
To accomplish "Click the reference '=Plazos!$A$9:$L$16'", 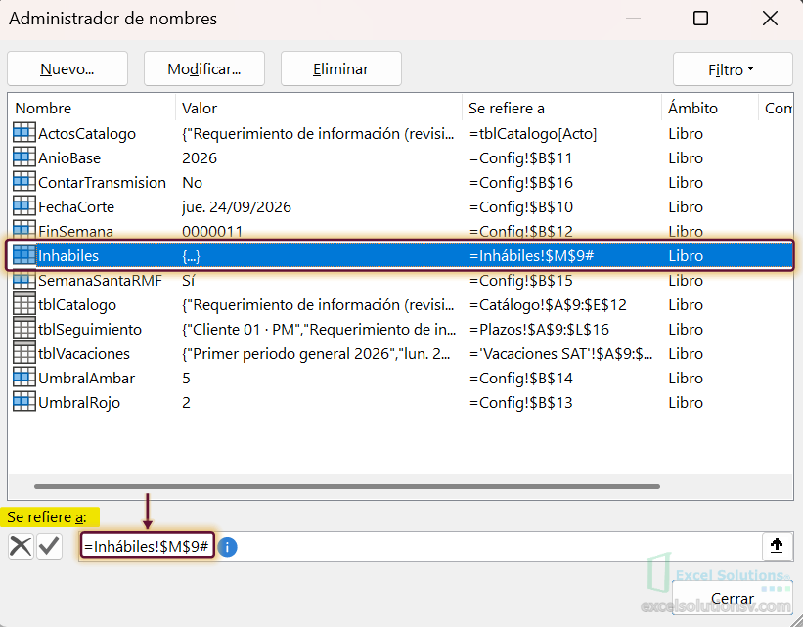I will (x=539, y=330).
